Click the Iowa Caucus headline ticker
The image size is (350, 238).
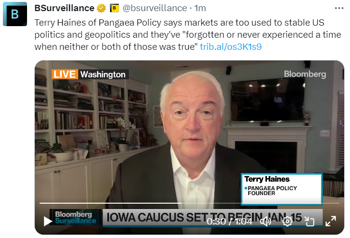204,217
